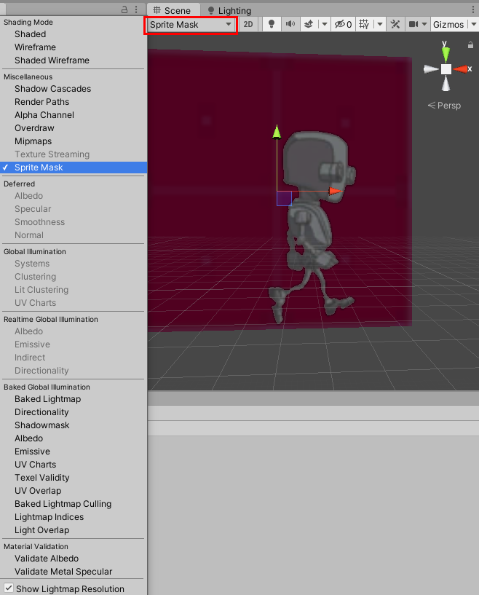Screen dimensions: 479x595
Task: Uncheck Show Lightmap Resolution checkbox
Action: pos(9,588)
